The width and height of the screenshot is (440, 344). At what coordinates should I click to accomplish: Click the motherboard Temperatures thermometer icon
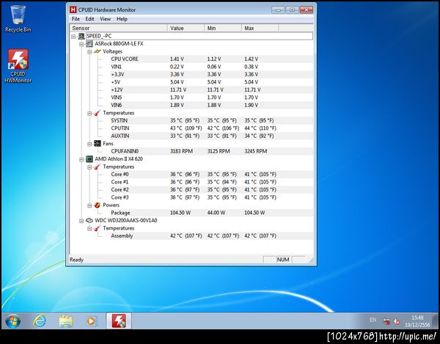pyautogui.click(x=98, y=113)
